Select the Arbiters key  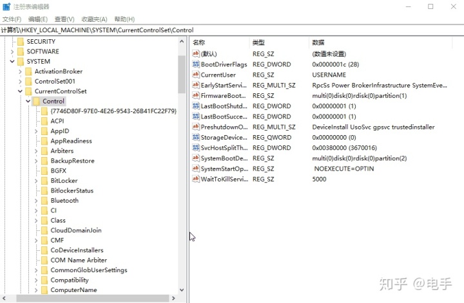point(62,151)
